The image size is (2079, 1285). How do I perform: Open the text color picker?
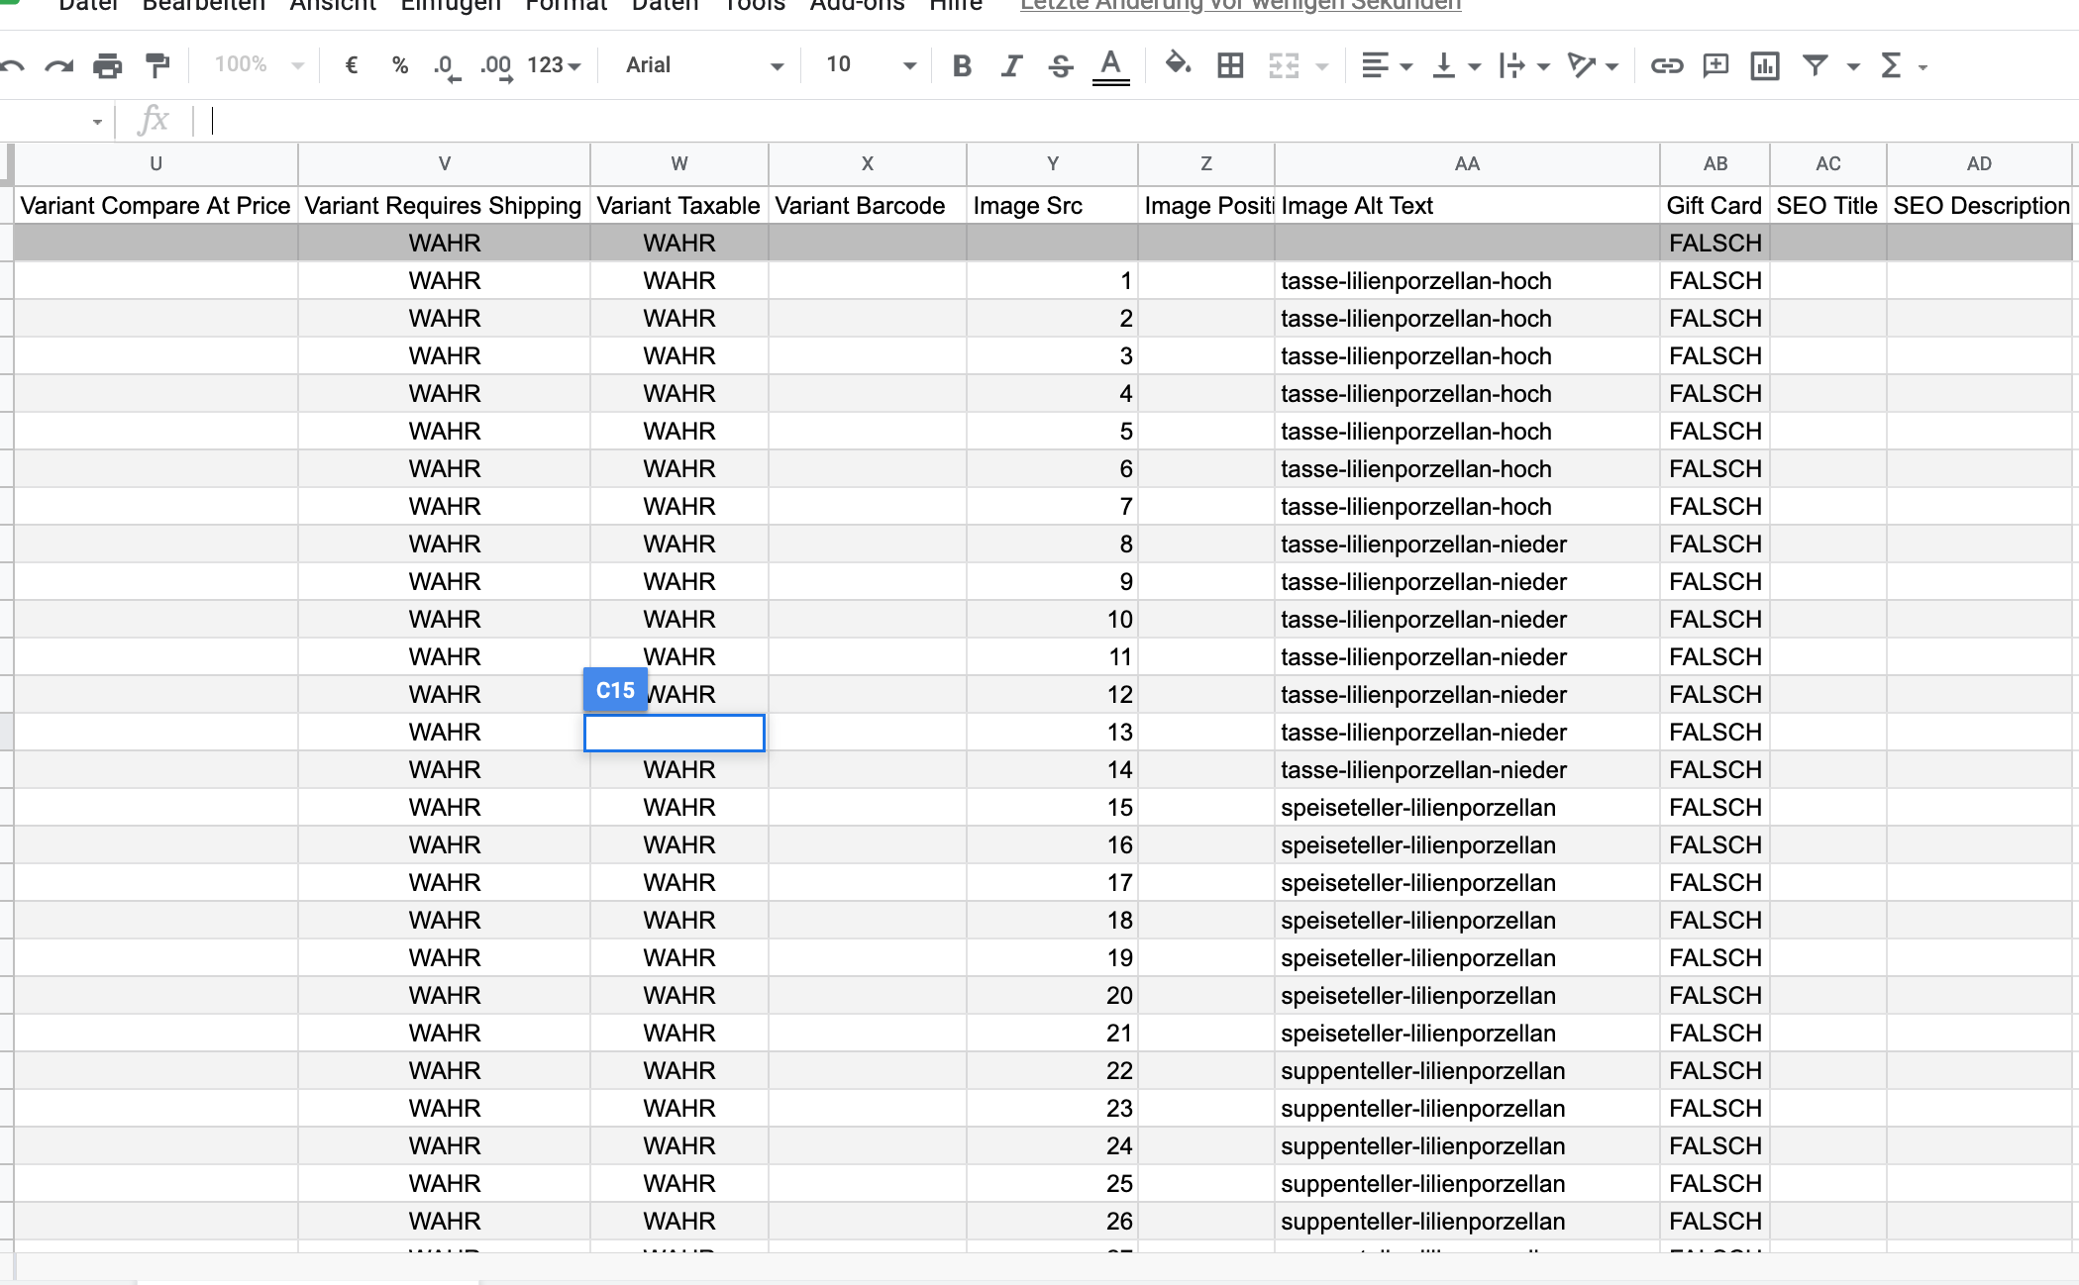[1110, 66]
